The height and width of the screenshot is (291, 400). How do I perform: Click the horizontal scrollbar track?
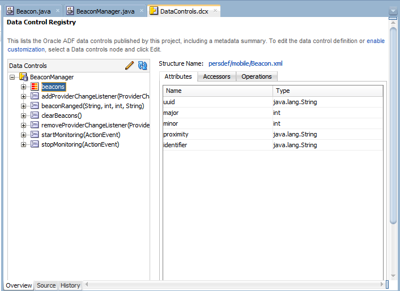coord(234,284)
